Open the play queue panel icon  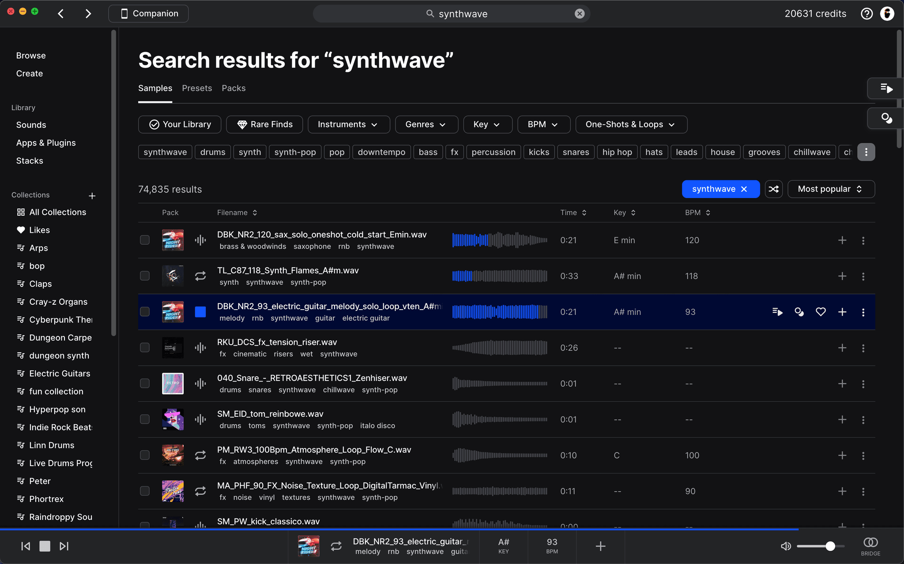click(886, 88)
